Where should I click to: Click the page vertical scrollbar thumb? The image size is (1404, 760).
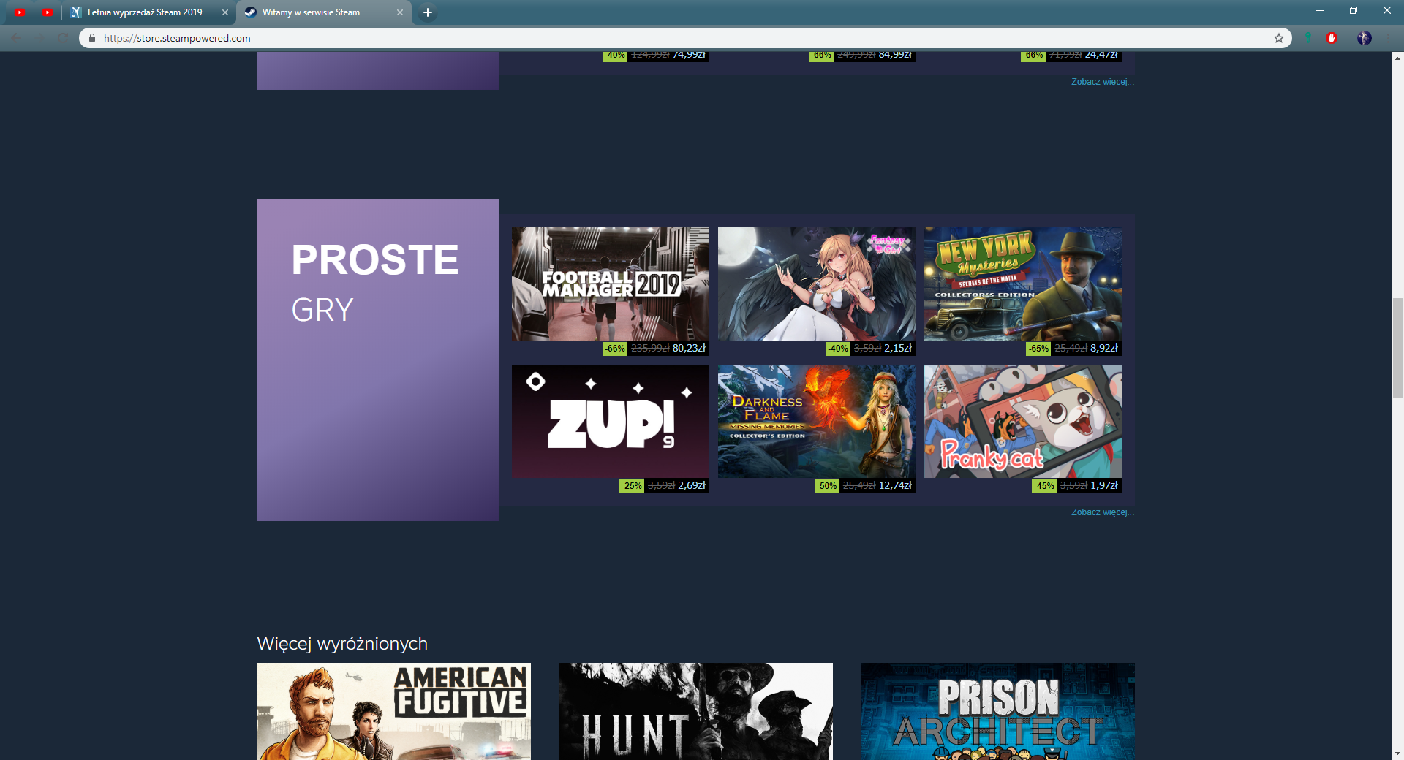1397,348
